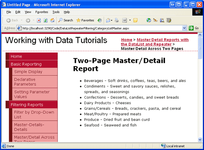This screenshot has height=150, width=204.
Task: Open the Tools menu
Action: click(x=56, y=12)
